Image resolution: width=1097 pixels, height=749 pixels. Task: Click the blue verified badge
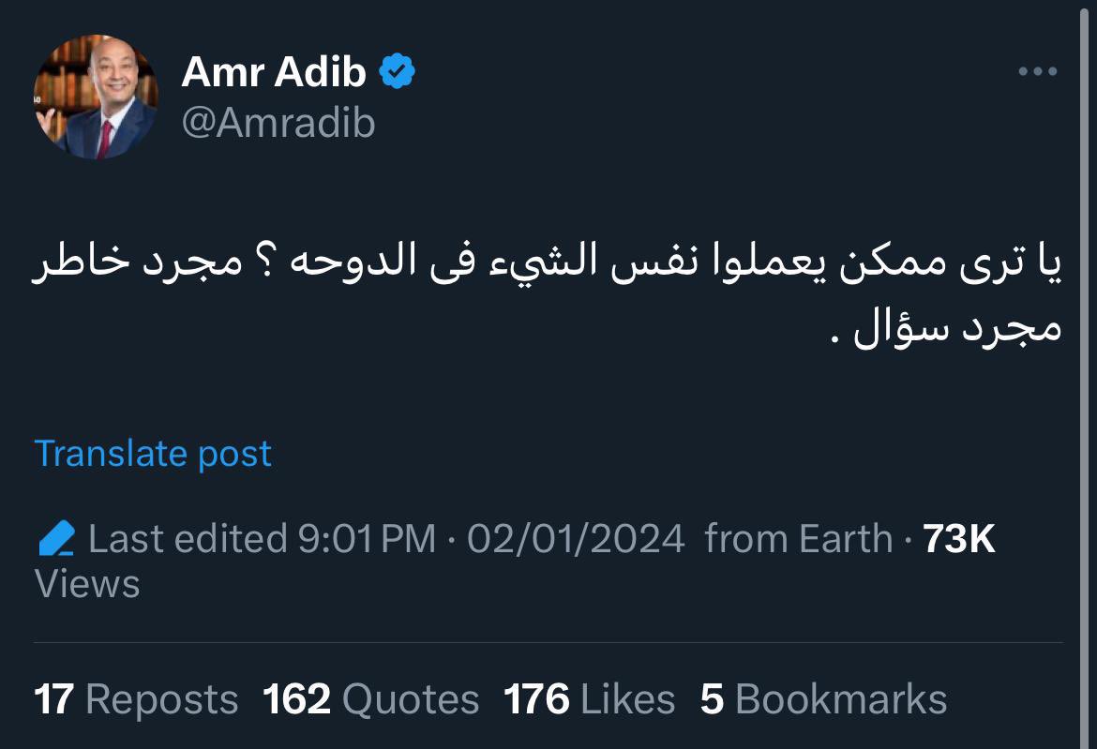(398, 71)
